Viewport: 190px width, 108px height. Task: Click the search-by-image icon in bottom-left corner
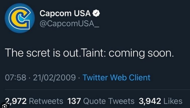tap(4, 105)
